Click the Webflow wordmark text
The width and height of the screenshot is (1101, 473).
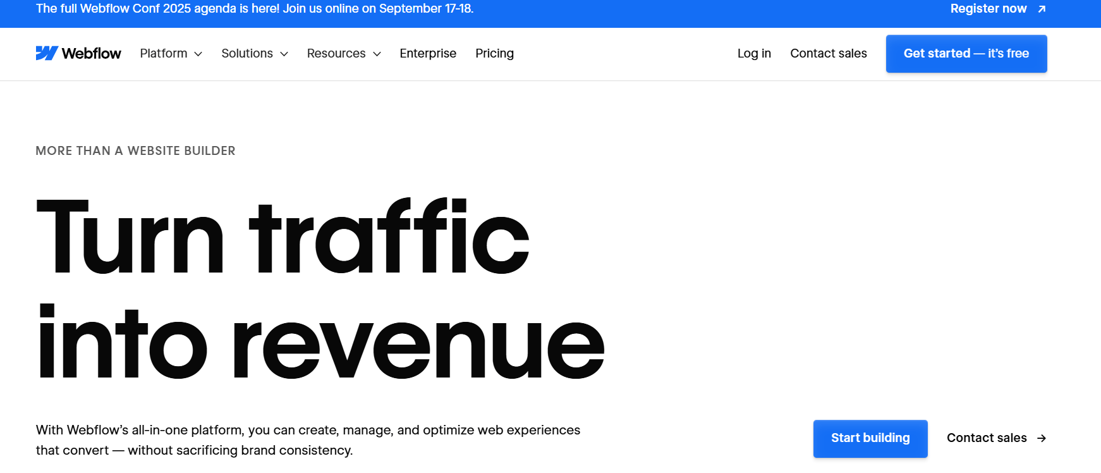pyautogui.click(x=92, y=54)
